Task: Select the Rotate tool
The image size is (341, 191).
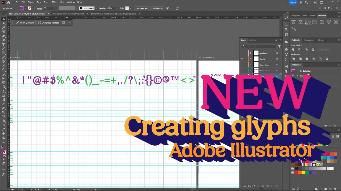Action: pyautogui.click(x=3, y=70)
